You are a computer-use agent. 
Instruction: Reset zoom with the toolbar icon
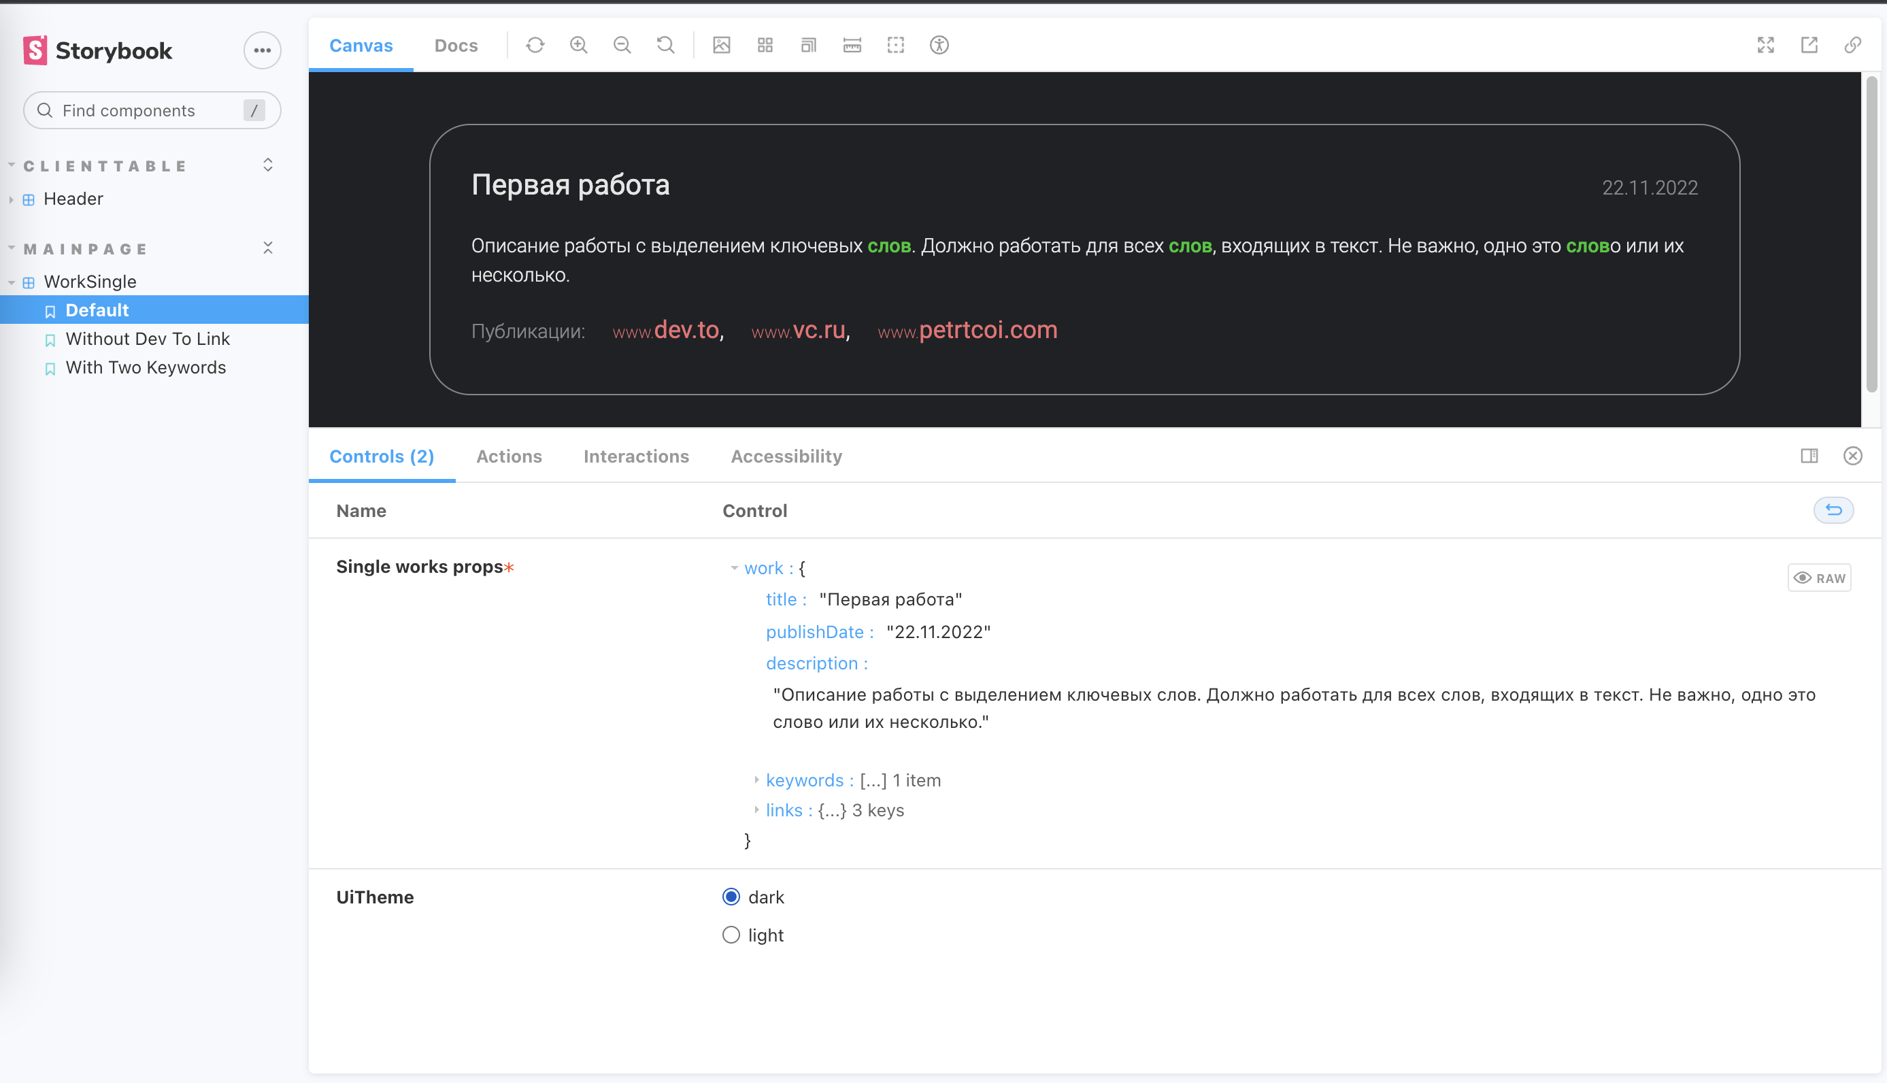click(665, 46)
